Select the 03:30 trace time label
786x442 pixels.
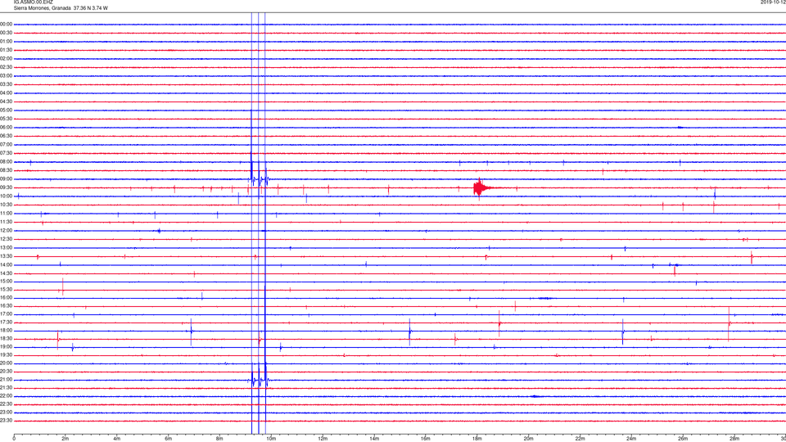click(x=6, y=84)
